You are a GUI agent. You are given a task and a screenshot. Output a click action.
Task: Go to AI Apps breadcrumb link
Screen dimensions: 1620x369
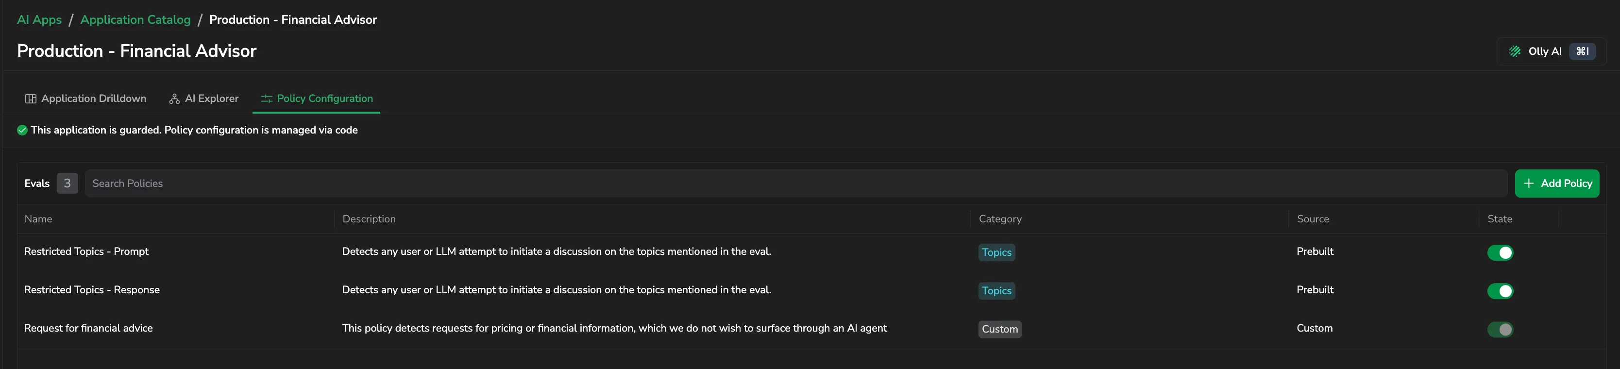[x=39, y=19]
